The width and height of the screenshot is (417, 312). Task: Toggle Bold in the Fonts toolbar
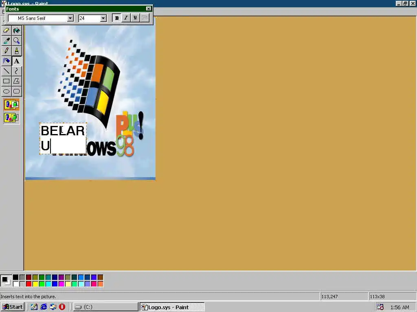tap(116, 18)
